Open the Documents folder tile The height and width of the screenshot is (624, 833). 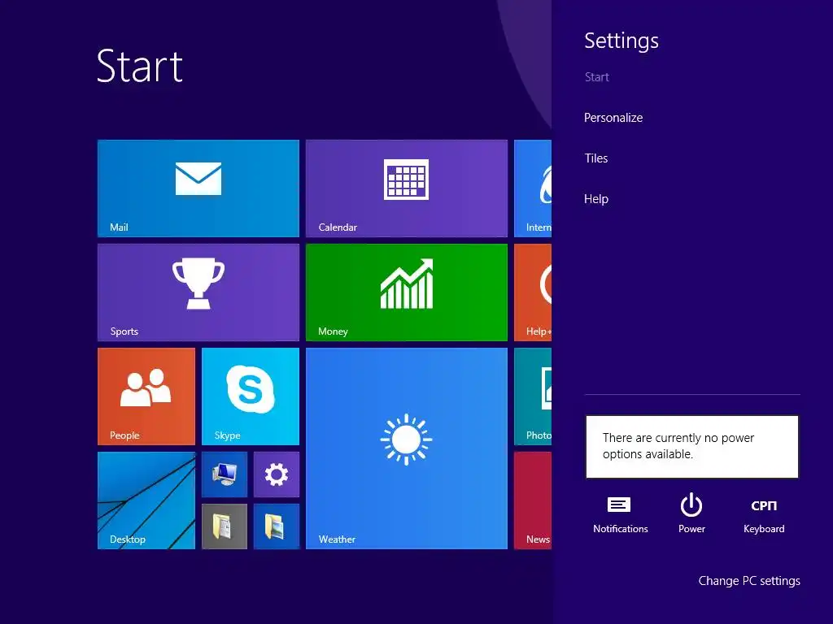225,526
